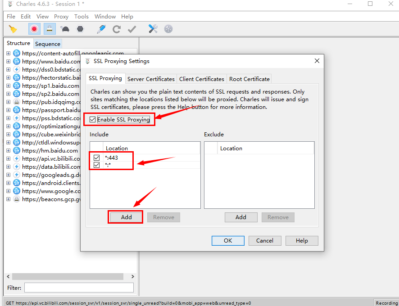
Task: Uncheck Enable SSL Proxying checkbox
Action: (x=92, y=120)
